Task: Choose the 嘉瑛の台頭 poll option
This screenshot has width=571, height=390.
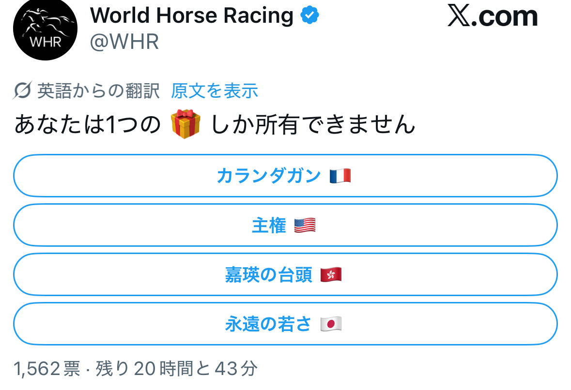Action: coord(269,275)
